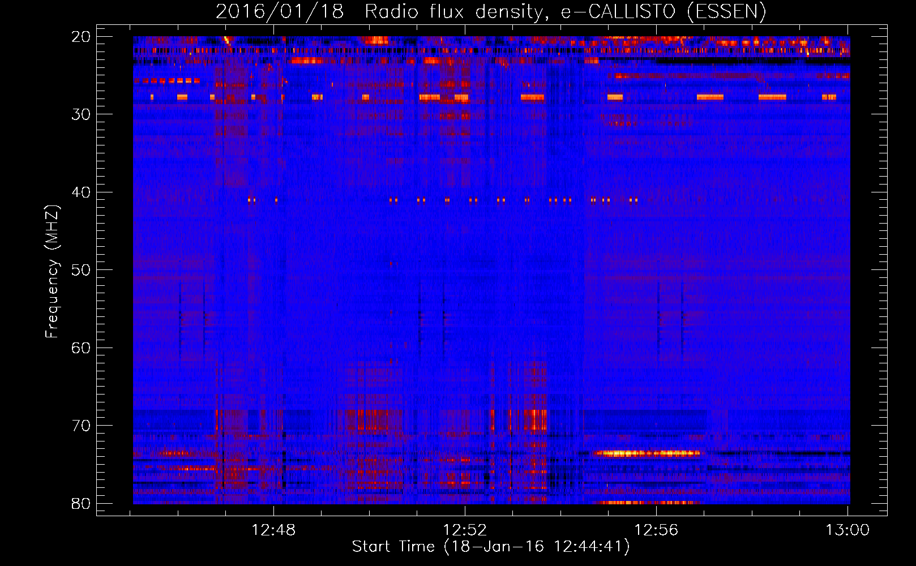Click the '30' frequency tick label
This screenshot has width=916, height=566.
pyautogui.click(x=81, y=114)
